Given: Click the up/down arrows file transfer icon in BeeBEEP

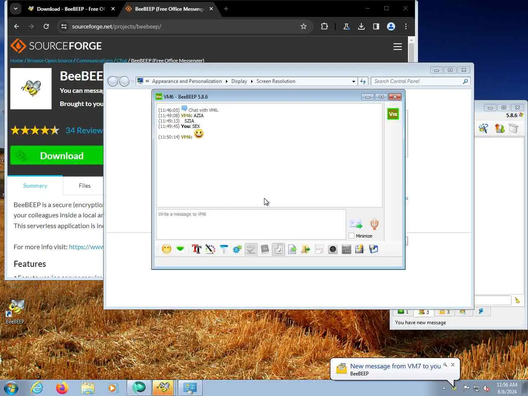Looking at the screenshot, I should click(500, 128).
